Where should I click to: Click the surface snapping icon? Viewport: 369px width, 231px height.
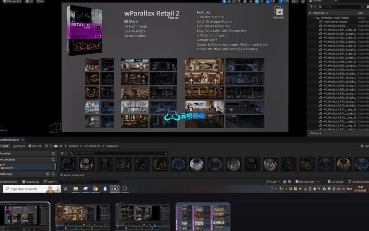click(251, 1)
